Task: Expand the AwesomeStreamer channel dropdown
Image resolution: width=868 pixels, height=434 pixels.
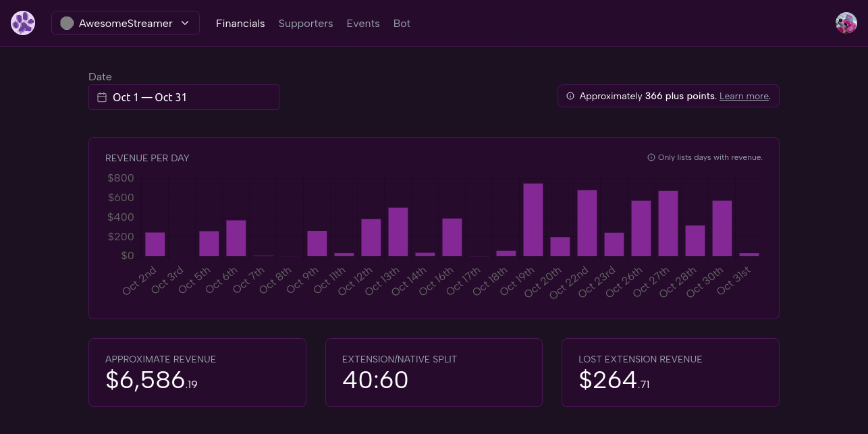Action: [x=185, y=23]
